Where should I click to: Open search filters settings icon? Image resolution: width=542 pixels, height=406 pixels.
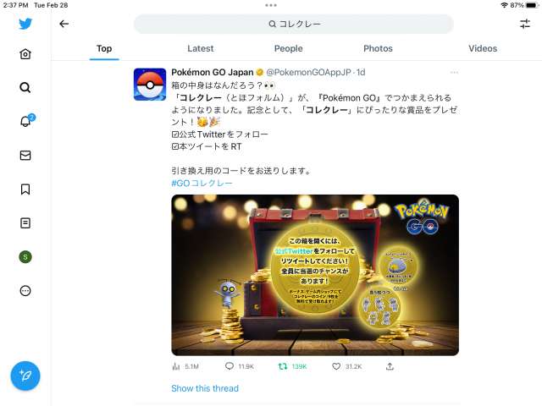[525, 24]
